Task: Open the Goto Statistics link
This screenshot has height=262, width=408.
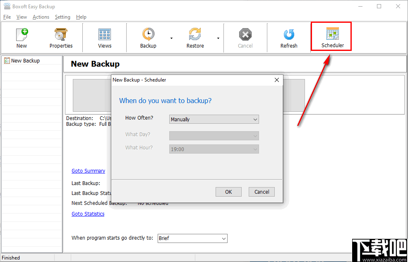Action: (88, 214)
